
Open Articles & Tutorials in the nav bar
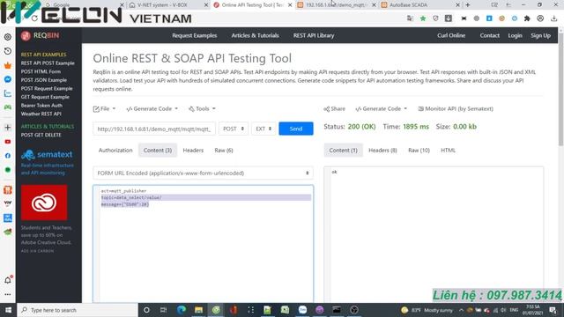point(255,35)
